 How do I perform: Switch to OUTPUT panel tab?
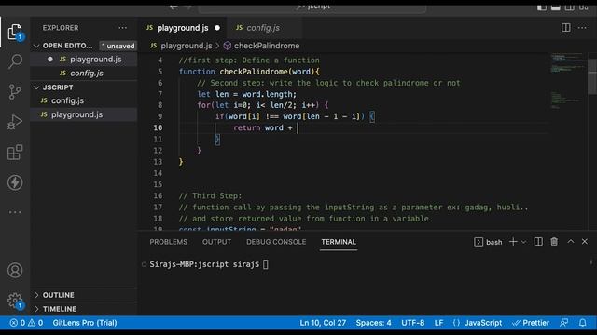[216, 242]
